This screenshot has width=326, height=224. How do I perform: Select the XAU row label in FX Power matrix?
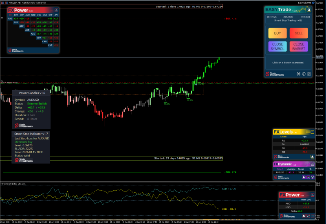10,19
